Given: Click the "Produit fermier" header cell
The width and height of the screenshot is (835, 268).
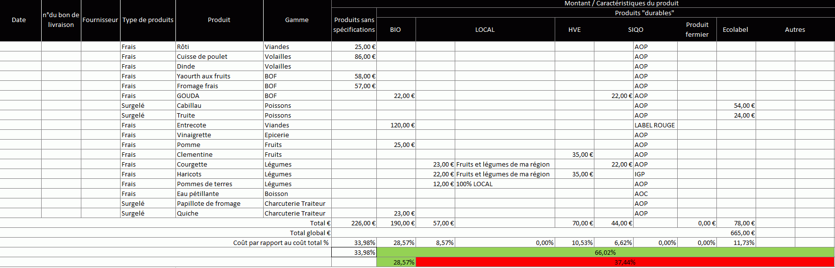Looking at the screenshot, I should point(697,30).
